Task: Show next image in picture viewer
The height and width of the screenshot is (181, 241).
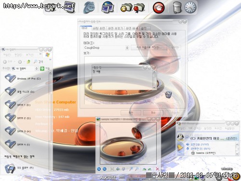Action: (x=105, y=169)
